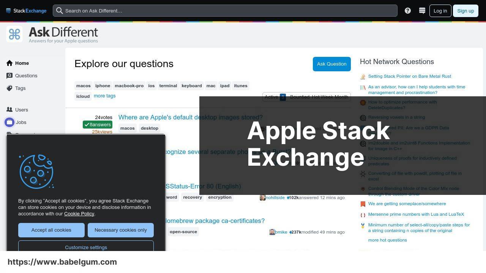Image resolution: width=486 pixels, height=273 pixels.
Task: Go to Home in left navigation
Action: click(22, 63)
